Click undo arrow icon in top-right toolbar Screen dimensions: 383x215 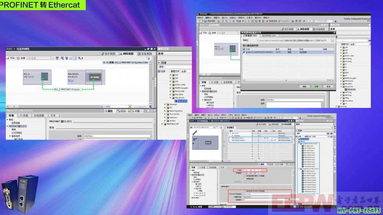tap(237, 21)
